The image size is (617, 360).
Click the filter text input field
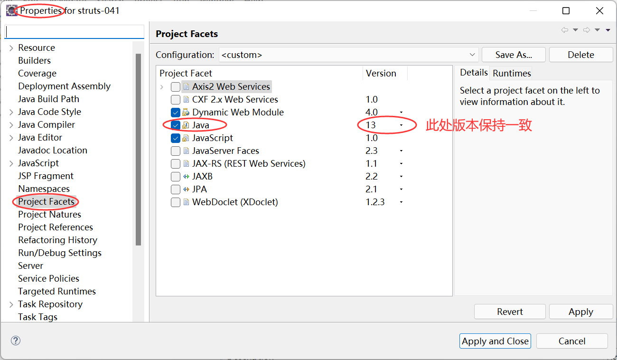click(x=75, y=32)
